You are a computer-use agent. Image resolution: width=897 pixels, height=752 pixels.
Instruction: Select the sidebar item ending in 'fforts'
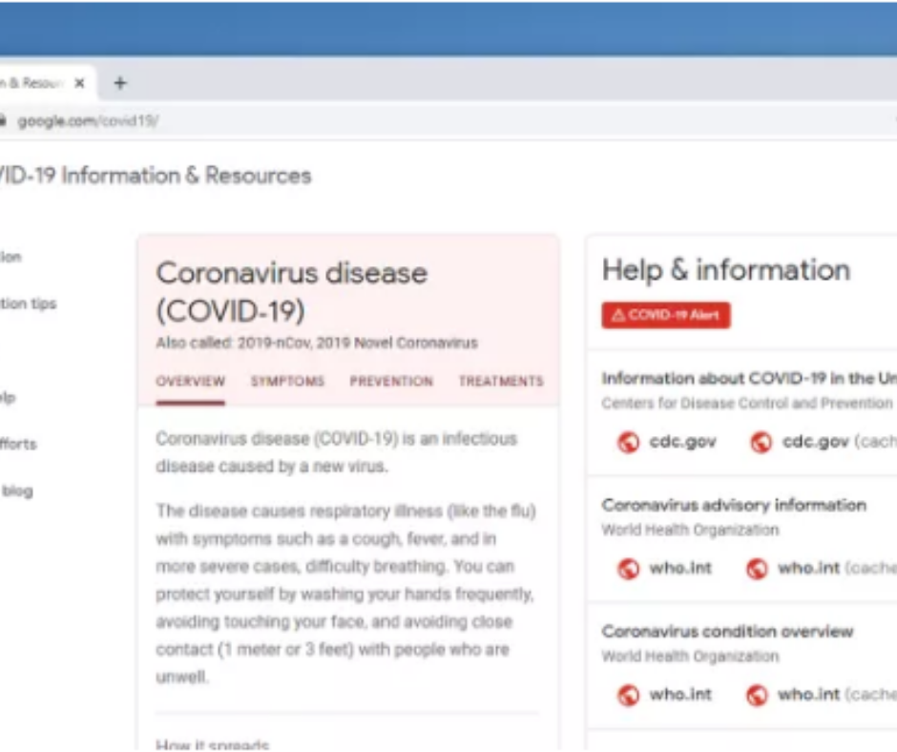[x=18, y=444]
